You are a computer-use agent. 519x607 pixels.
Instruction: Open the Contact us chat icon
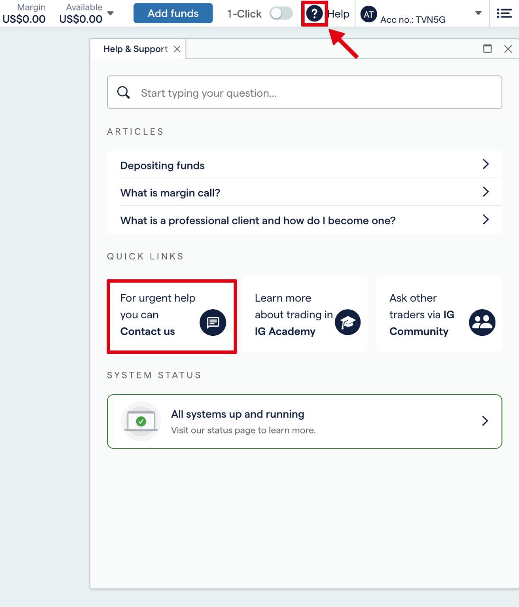point(213,322)
